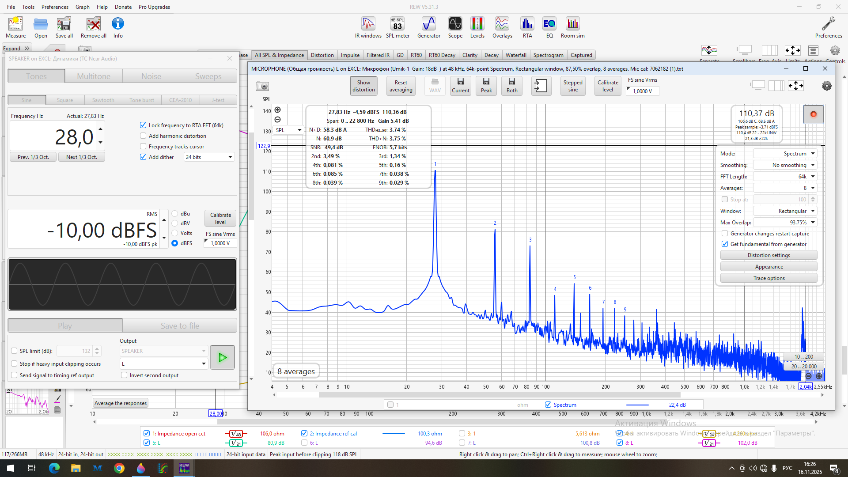This screenshot has height=477, width=848.
Task: Enable Add harmonic distortion checkbox
Action: coord(143,136)
